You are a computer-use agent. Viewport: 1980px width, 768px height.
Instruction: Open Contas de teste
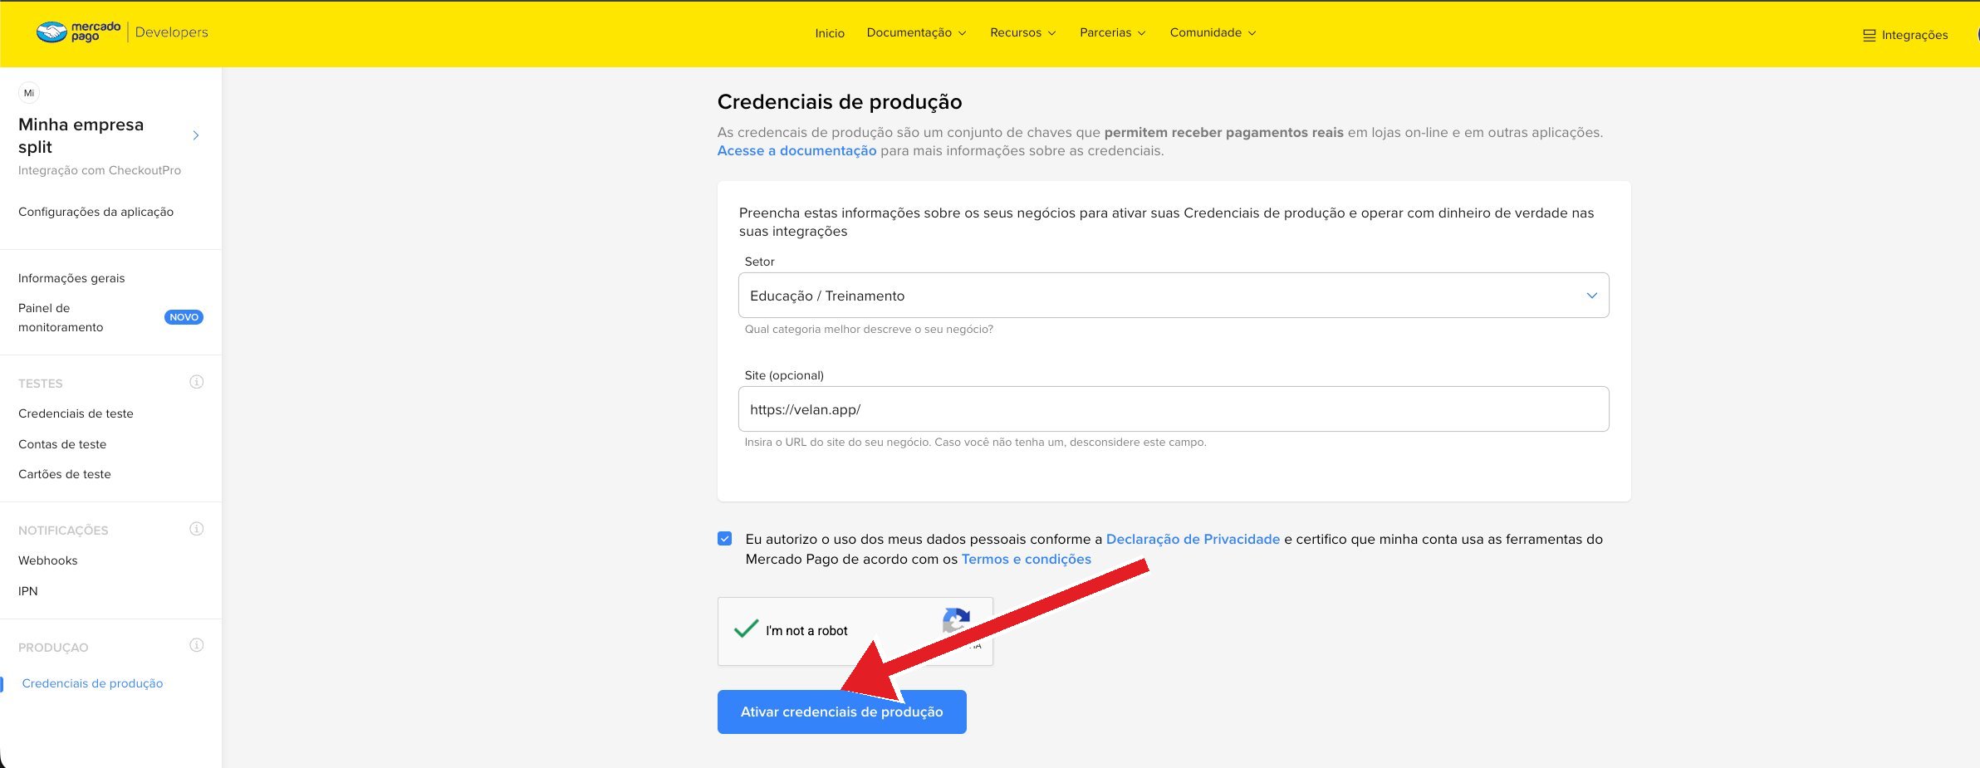tap(62, 444)
